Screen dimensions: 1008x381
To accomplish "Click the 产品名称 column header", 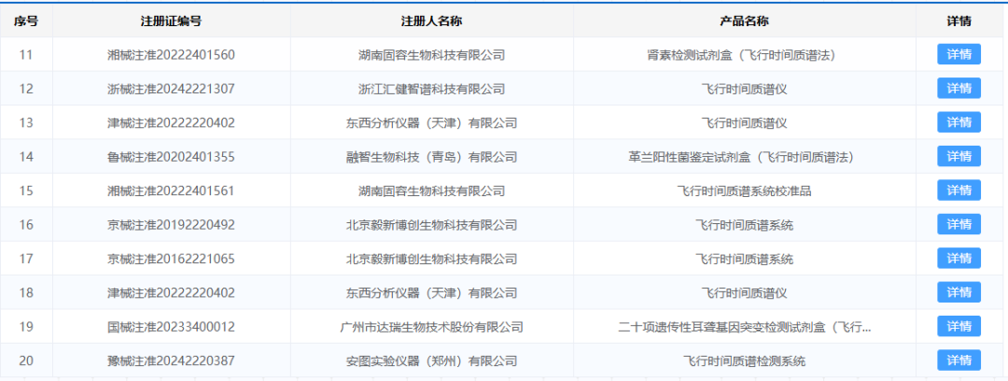I will point(744,21).
